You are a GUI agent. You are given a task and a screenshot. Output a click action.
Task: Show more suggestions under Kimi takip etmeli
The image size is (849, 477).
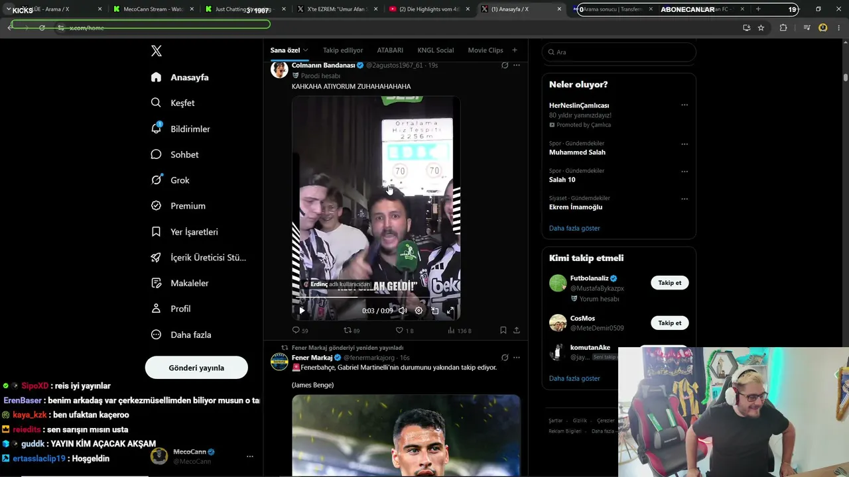point(574,378)
